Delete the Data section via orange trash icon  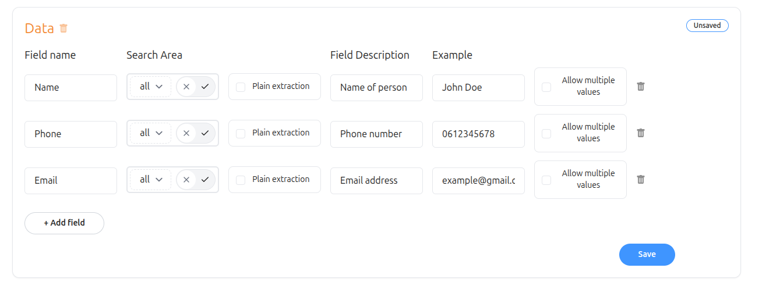click(x=63, y=28)
